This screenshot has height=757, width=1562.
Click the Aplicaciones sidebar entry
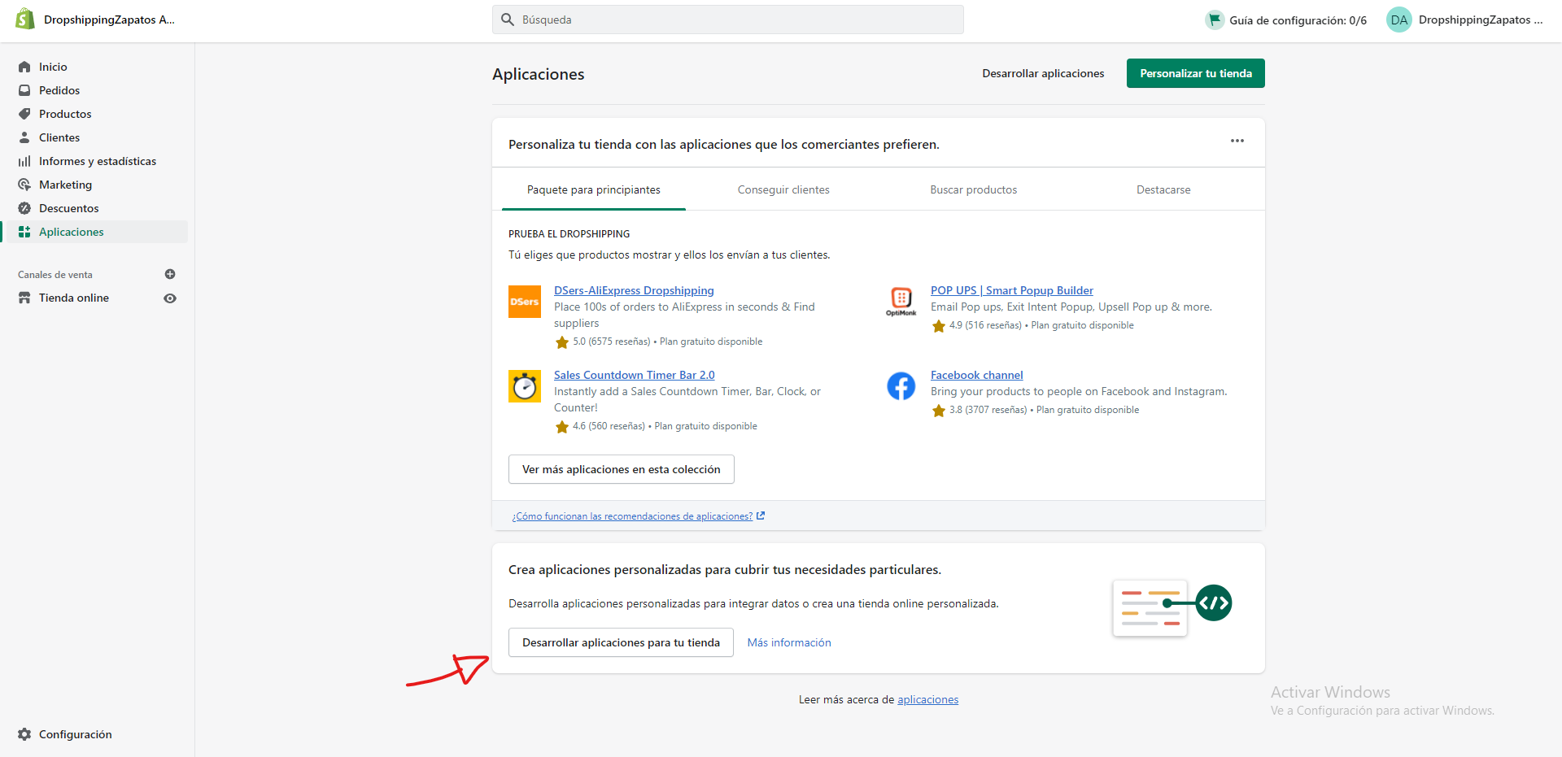pyautogui.click(x=70, y=232)
